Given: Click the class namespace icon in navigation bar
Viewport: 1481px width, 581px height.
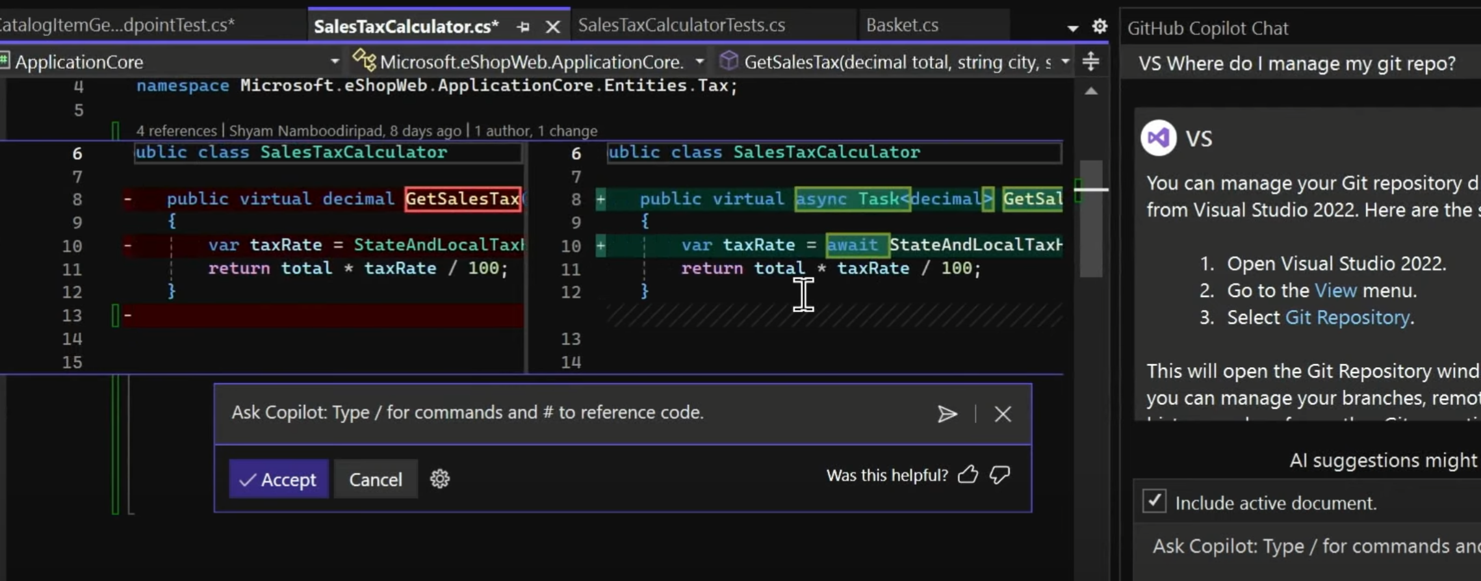Looking at the screenshot, I should coord(364,60).
